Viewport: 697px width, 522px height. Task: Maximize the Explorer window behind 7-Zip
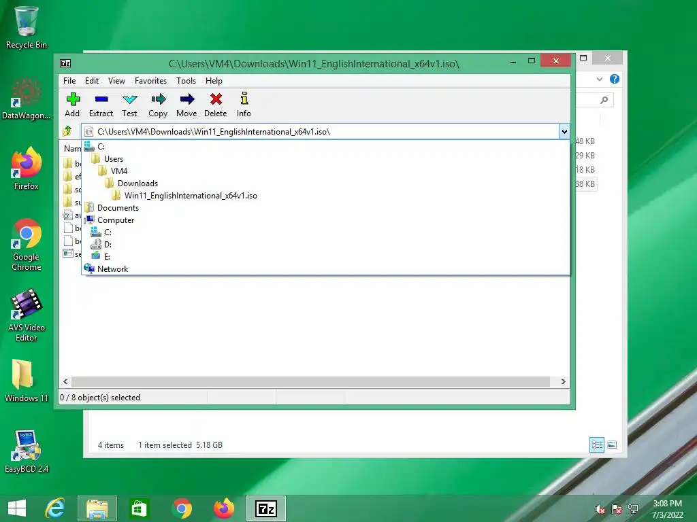(x=583, y=58)
